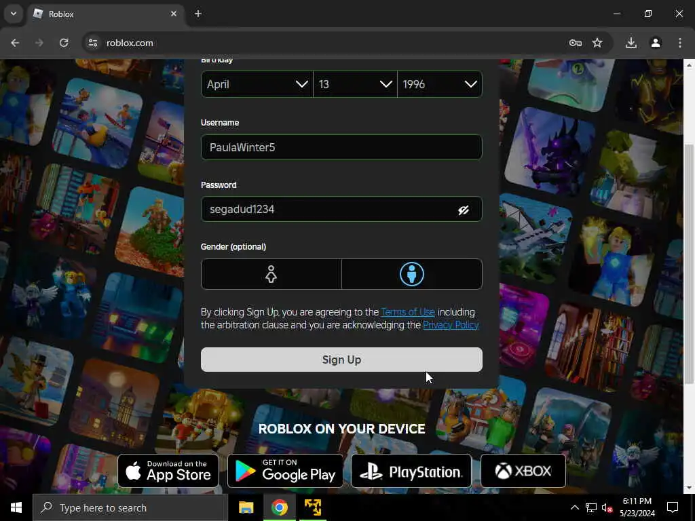Minimize the Chrome window

pyautogui.click(x=616, y=14)
